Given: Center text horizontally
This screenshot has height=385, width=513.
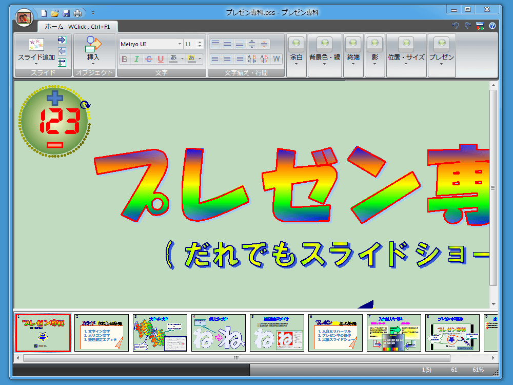Looking at the screenshot, I should [227, 59].
